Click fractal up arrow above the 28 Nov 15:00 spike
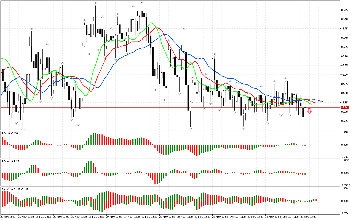353x220 pixels. pyautogui.click(x=184, y=28)
